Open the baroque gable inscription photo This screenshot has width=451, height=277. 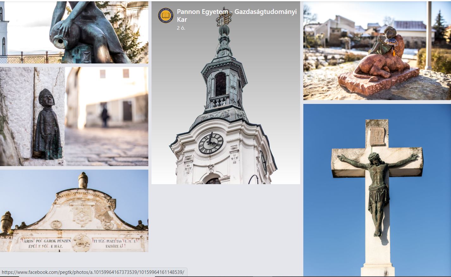click(74, 211)
